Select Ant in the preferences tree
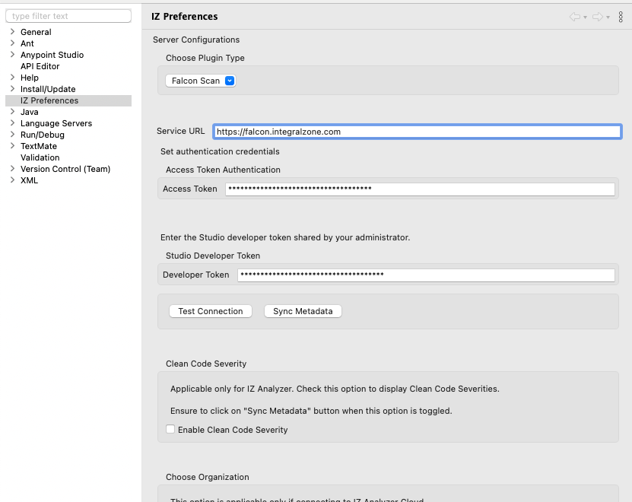Screen dimensions: 632x502 point(27,43)
